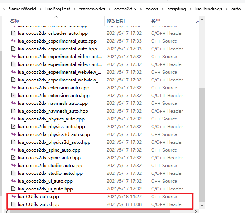Select the lua_cocos2dx_studio_auto.hpp file icon

coord(13,173)
